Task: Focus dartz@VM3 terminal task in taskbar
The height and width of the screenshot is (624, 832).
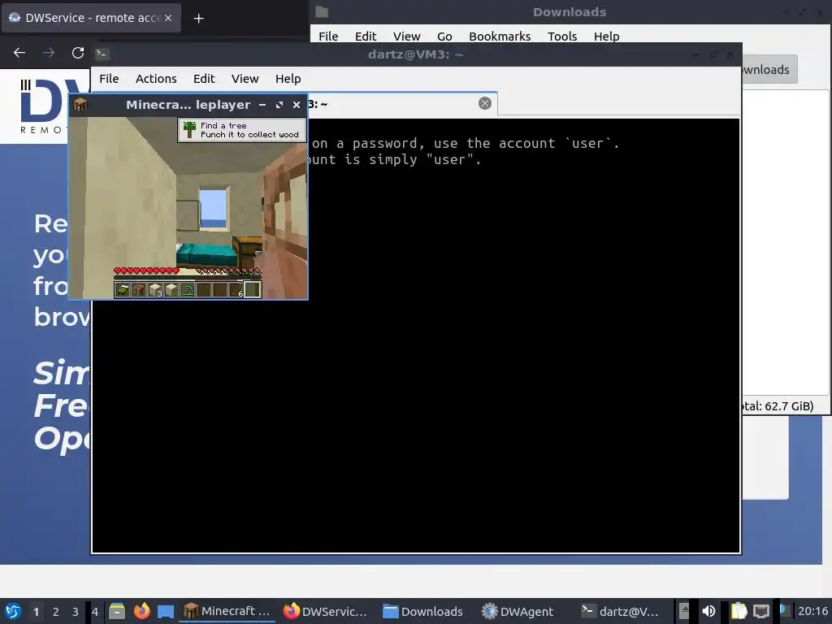Action: [620, 611]
